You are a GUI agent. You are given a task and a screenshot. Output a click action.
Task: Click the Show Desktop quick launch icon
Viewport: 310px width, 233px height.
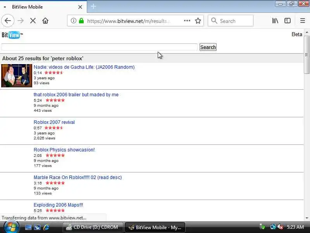click(x=28, y=227)
